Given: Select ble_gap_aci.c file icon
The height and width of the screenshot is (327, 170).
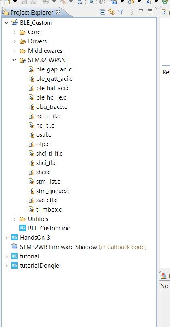Looking at the screenshot, I should tap(31, 69).
